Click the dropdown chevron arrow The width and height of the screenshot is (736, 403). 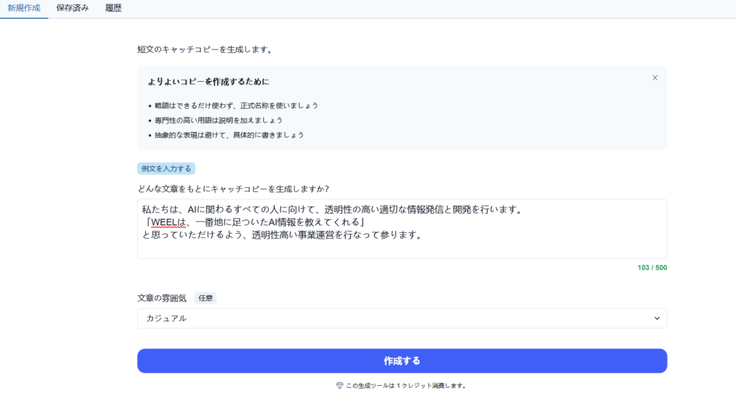657,318
